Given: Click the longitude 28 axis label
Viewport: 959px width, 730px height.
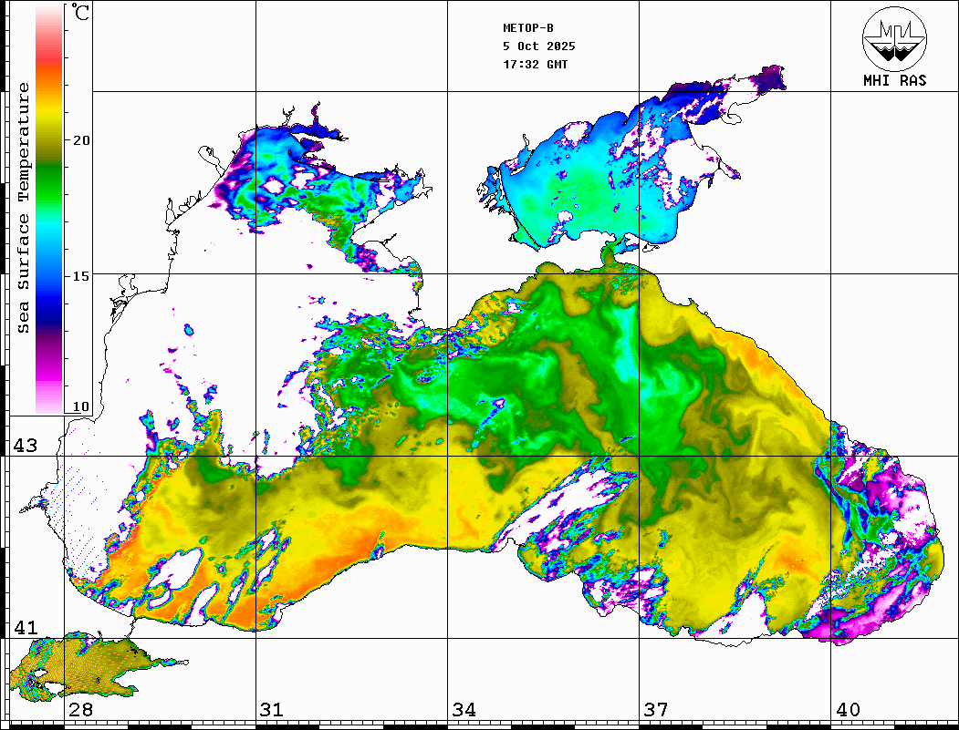Looking at the screenshot, I should click(79, 710).
